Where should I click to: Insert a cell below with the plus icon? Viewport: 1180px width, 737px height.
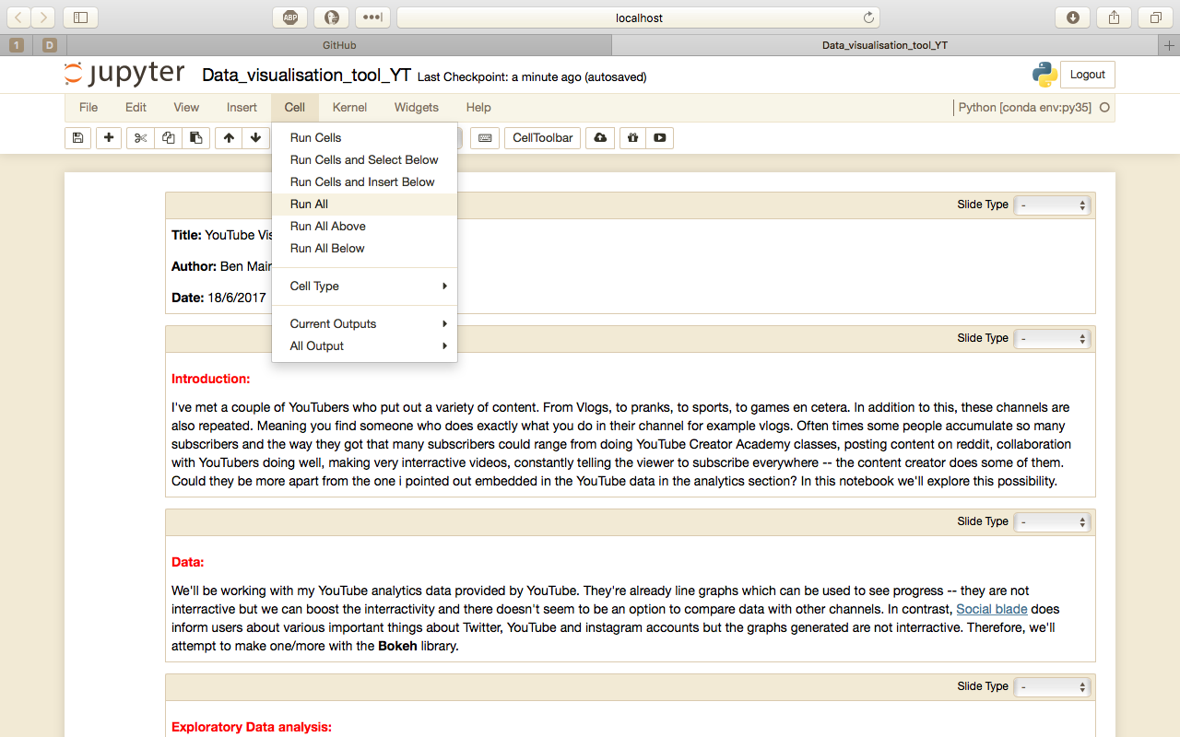tap(109, 138)
